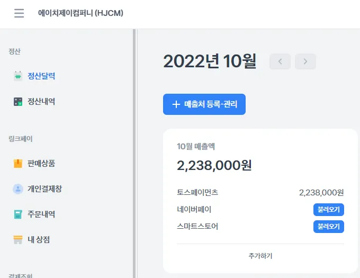Open the hamburger menu
The image size is (360, 278).
point(19,13)
